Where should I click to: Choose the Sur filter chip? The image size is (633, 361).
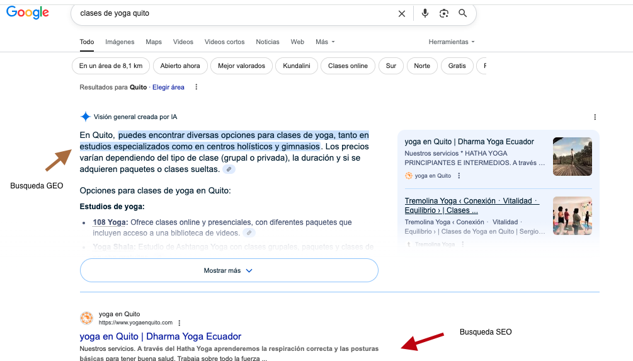click(391, 66)
